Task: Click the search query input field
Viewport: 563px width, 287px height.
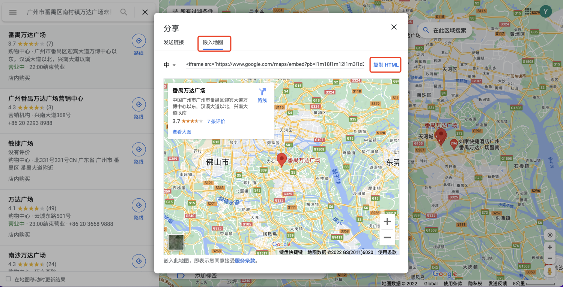Action: pos(69,12)
